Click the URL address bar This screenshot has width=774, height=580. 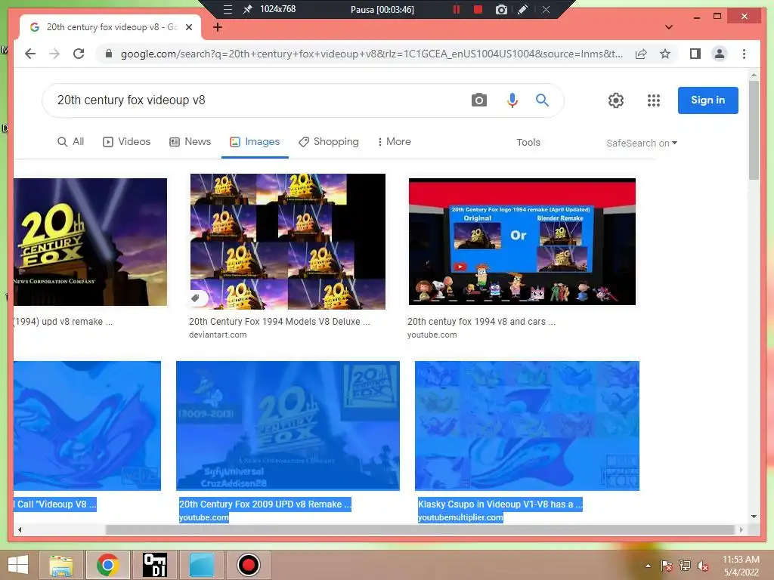(x=371, y=54)
